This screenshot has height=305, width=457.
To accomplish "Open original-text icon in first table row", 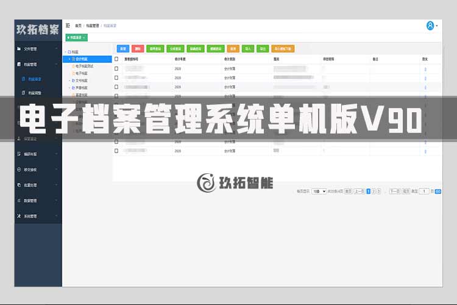I will point(425,69).
